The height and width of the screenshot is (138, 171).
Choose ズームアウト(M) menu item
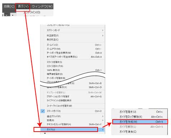pyautogui.click(x=73, y=49)
